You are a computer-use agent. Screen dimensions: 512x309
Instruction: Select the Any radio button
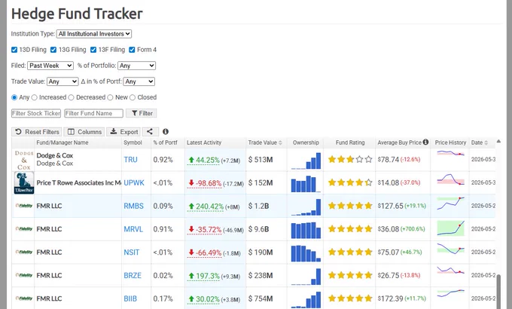(x=14, y=97)
